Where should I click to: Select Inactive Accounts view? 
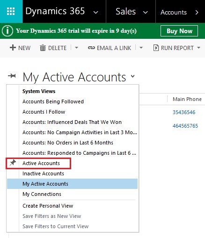coord(43,173)
